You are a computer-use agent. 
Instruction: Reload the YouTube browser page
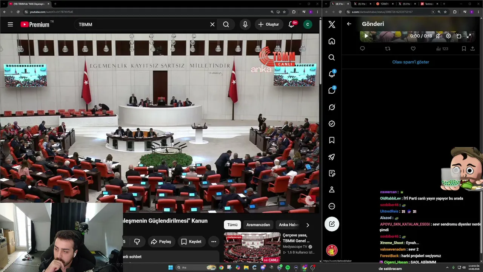click(x=18, y=12)
